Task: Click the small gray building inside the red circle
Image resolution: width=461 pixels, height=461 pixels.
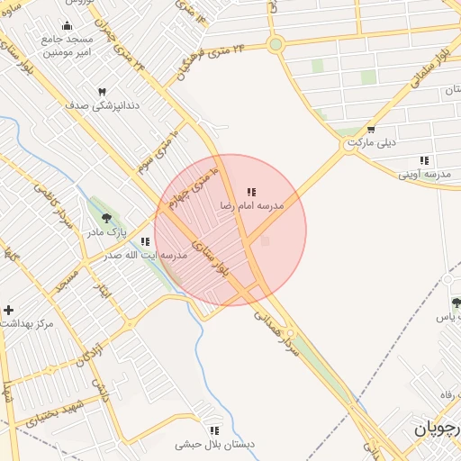Action: [265, 241]
